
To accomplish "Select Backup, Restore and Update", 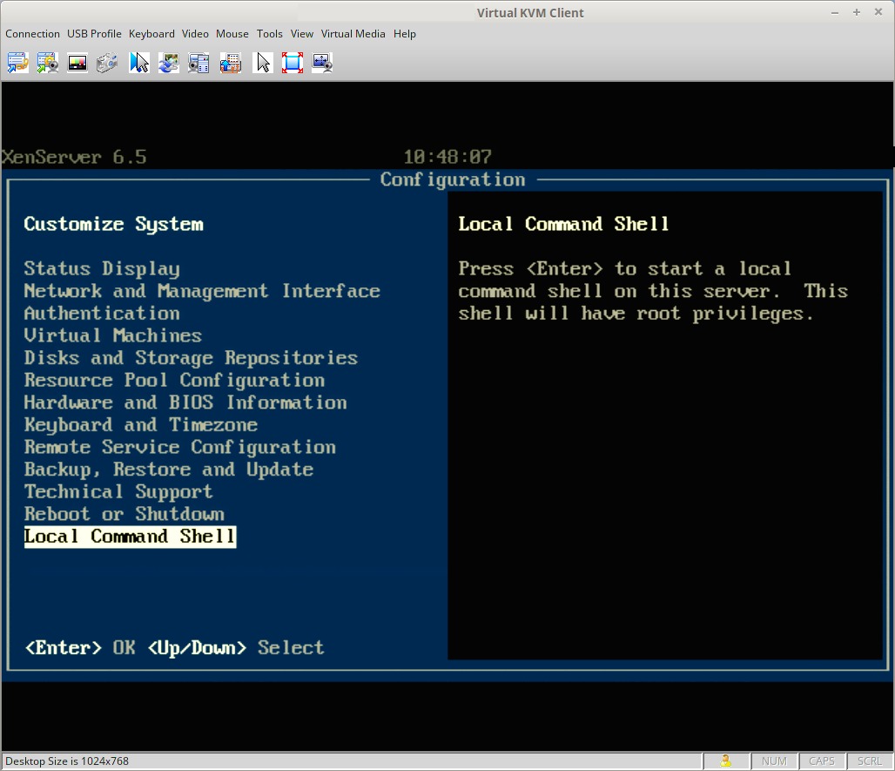I will pyautogui.click(x=169, y=470).
